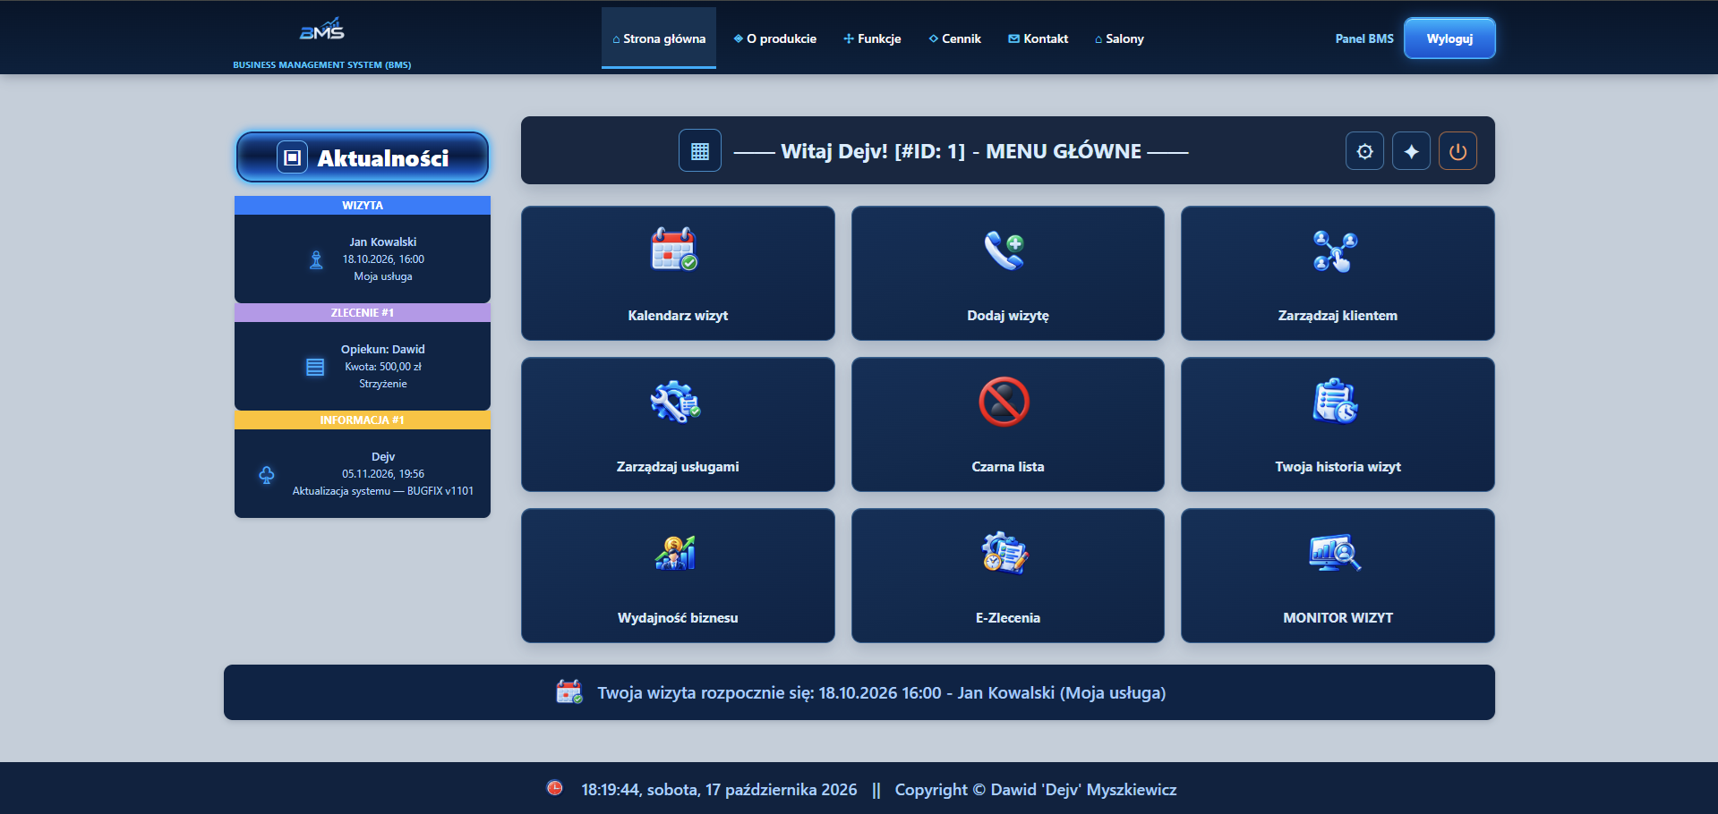Click the blue WIZYTA header bar

pos(363,205)
